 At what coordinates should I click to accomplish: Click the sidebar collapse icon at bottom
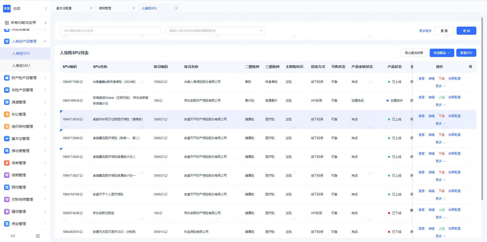(13, 236)
